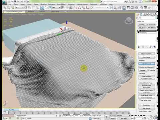Viewport: 160px width, 120px height.
Task: Toggle the Progress checkbox next to Simulate
Action: [x=149, y=70]
